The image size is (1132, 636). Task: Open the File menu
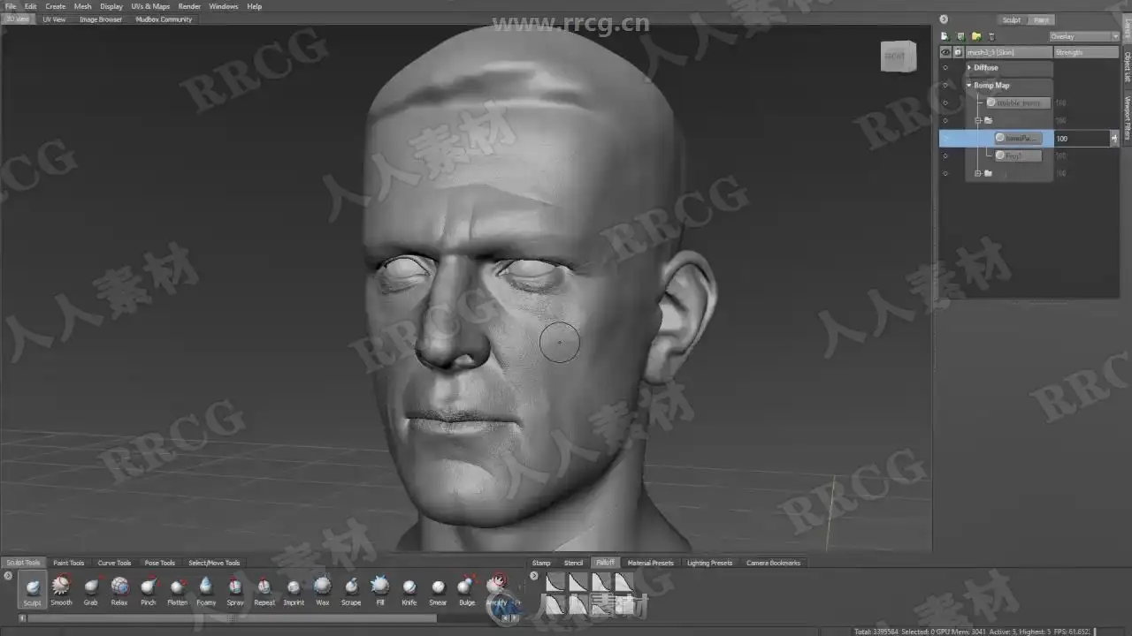coord(11,6)
